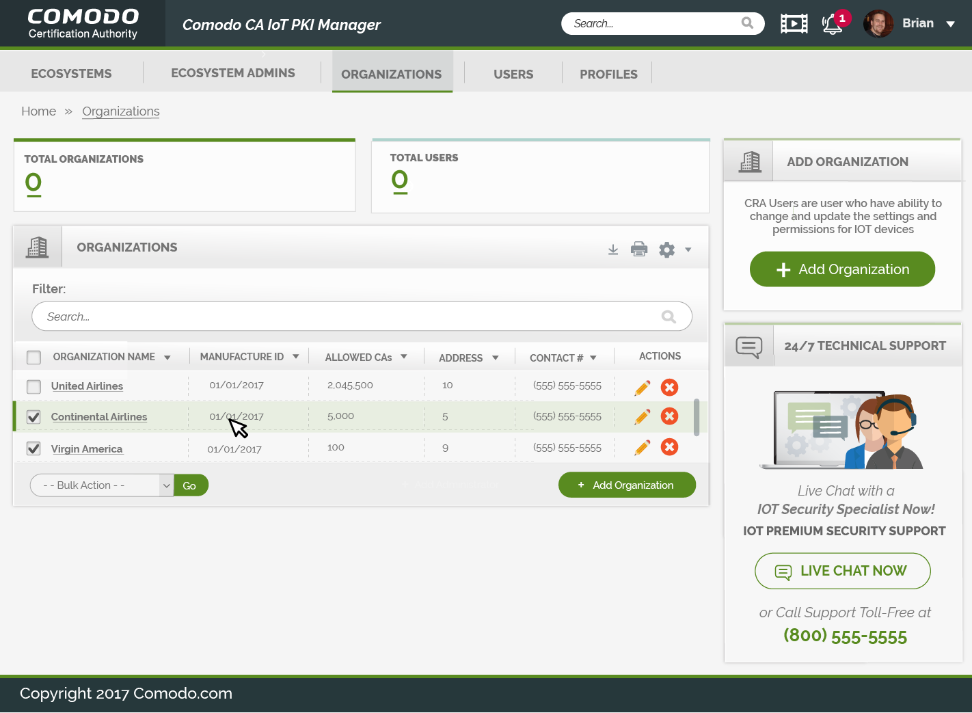
Task: Sort by Allowed CAs column arrow
Action: pos(404,356)
